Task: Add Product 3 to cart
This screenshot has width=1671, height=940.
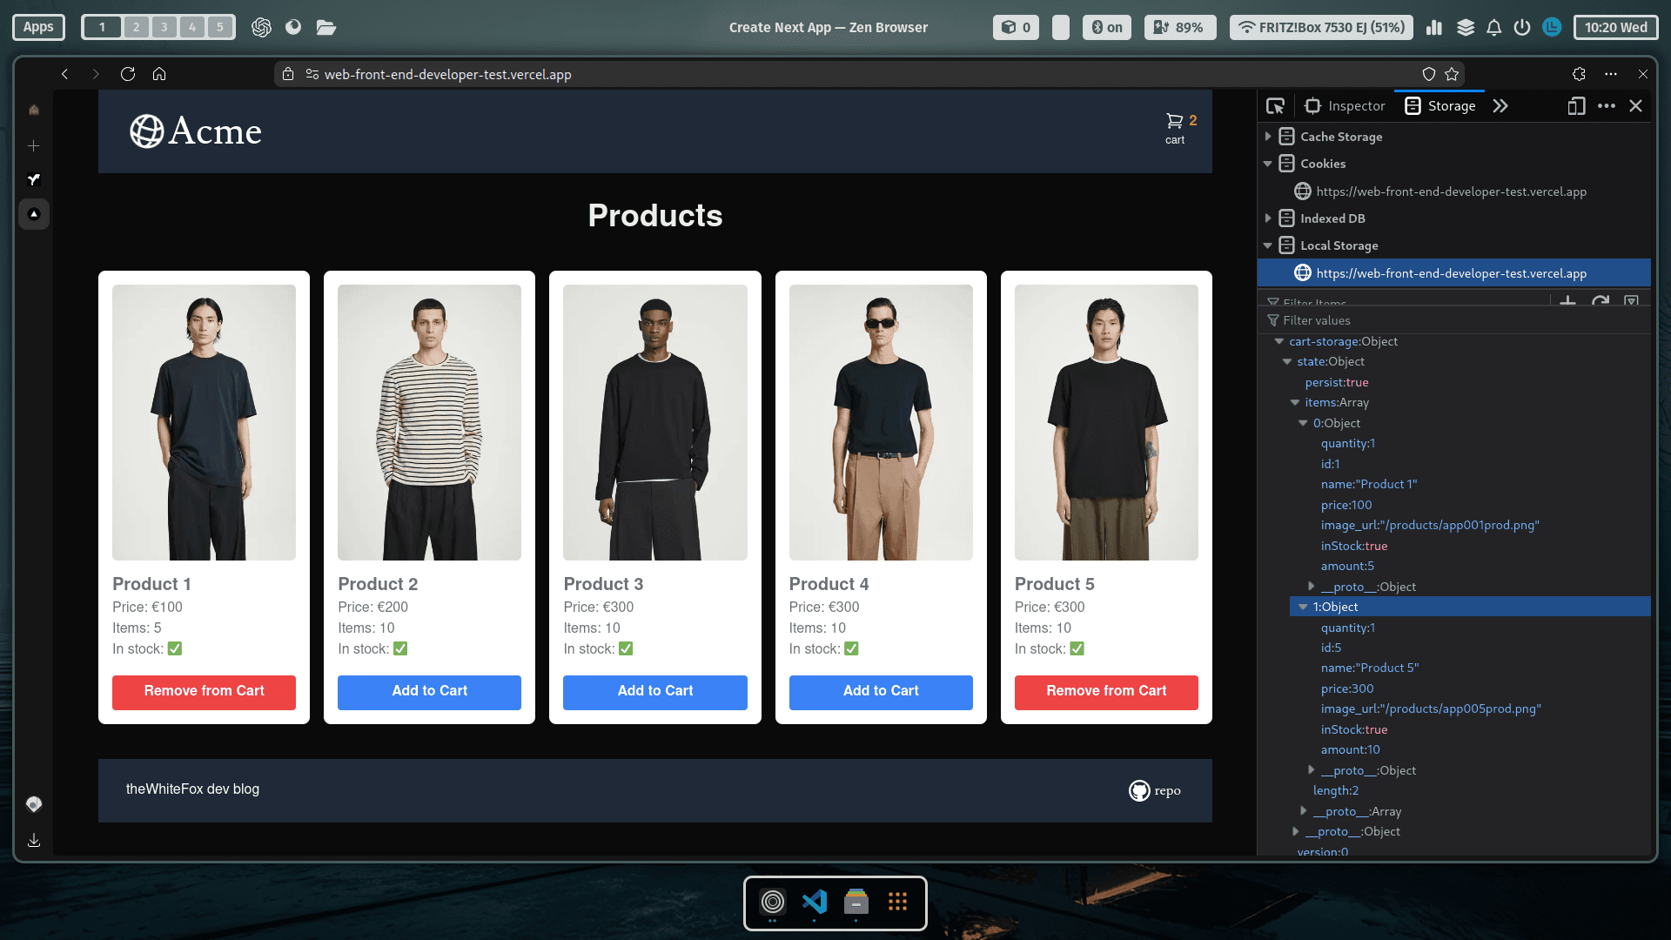Action: tap(654, 691)
